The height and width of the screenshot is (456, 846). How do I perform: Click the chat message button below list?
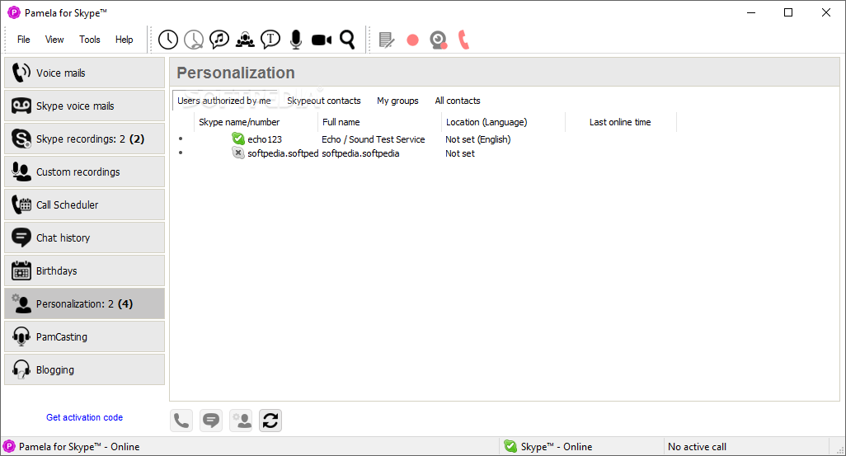point(211,421)
